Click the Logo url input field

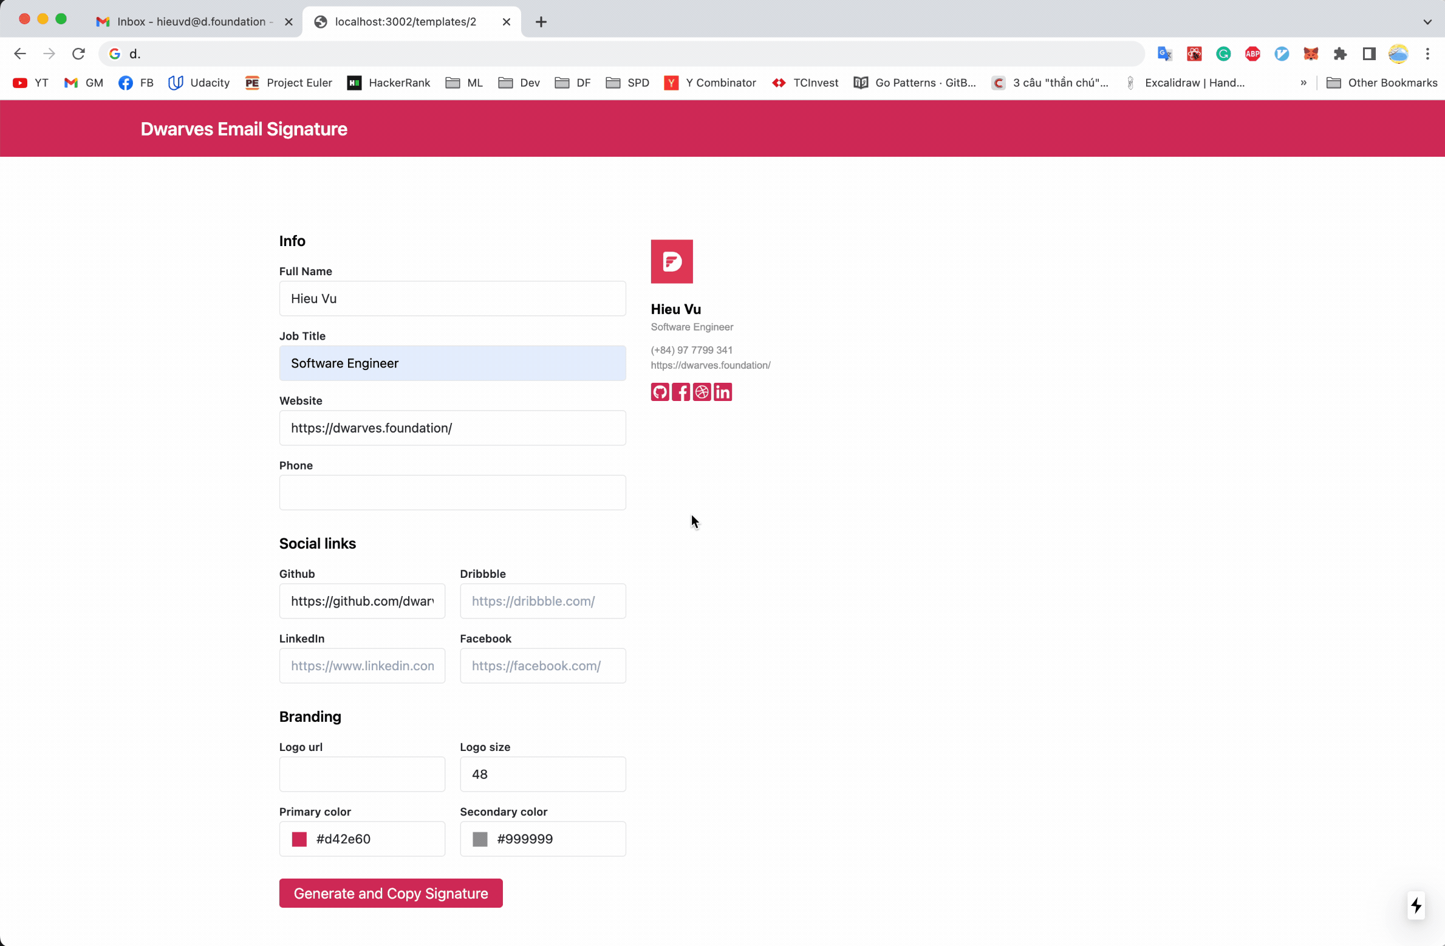[361, 774]
